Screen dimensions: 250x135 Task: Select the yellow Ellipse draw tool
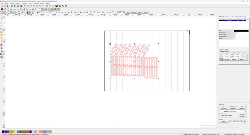1,35
